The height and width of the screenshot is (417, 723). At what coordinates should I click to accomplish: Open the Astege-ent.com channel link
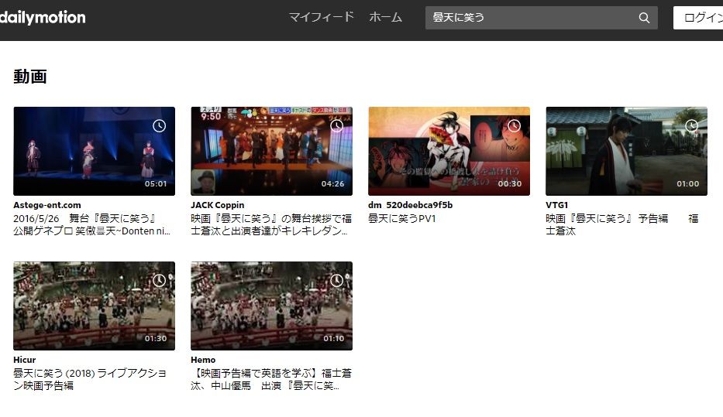(x=47, y=205)
